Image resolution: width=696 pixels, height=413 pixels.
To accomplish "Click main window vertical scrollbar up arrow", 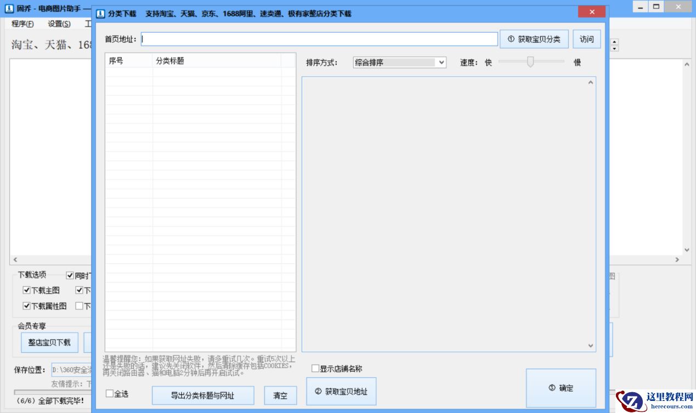I will click(x=687, y=64).
